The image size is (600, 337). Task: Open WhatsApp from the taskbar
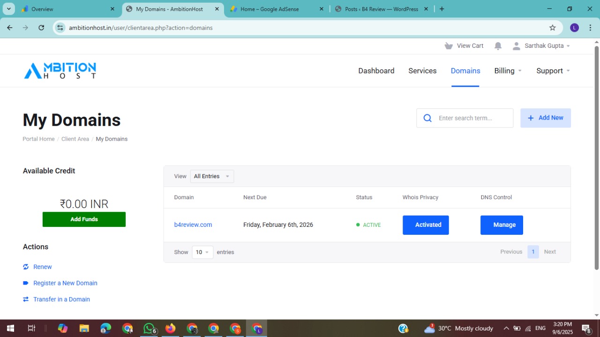click(x=149, y=328)
